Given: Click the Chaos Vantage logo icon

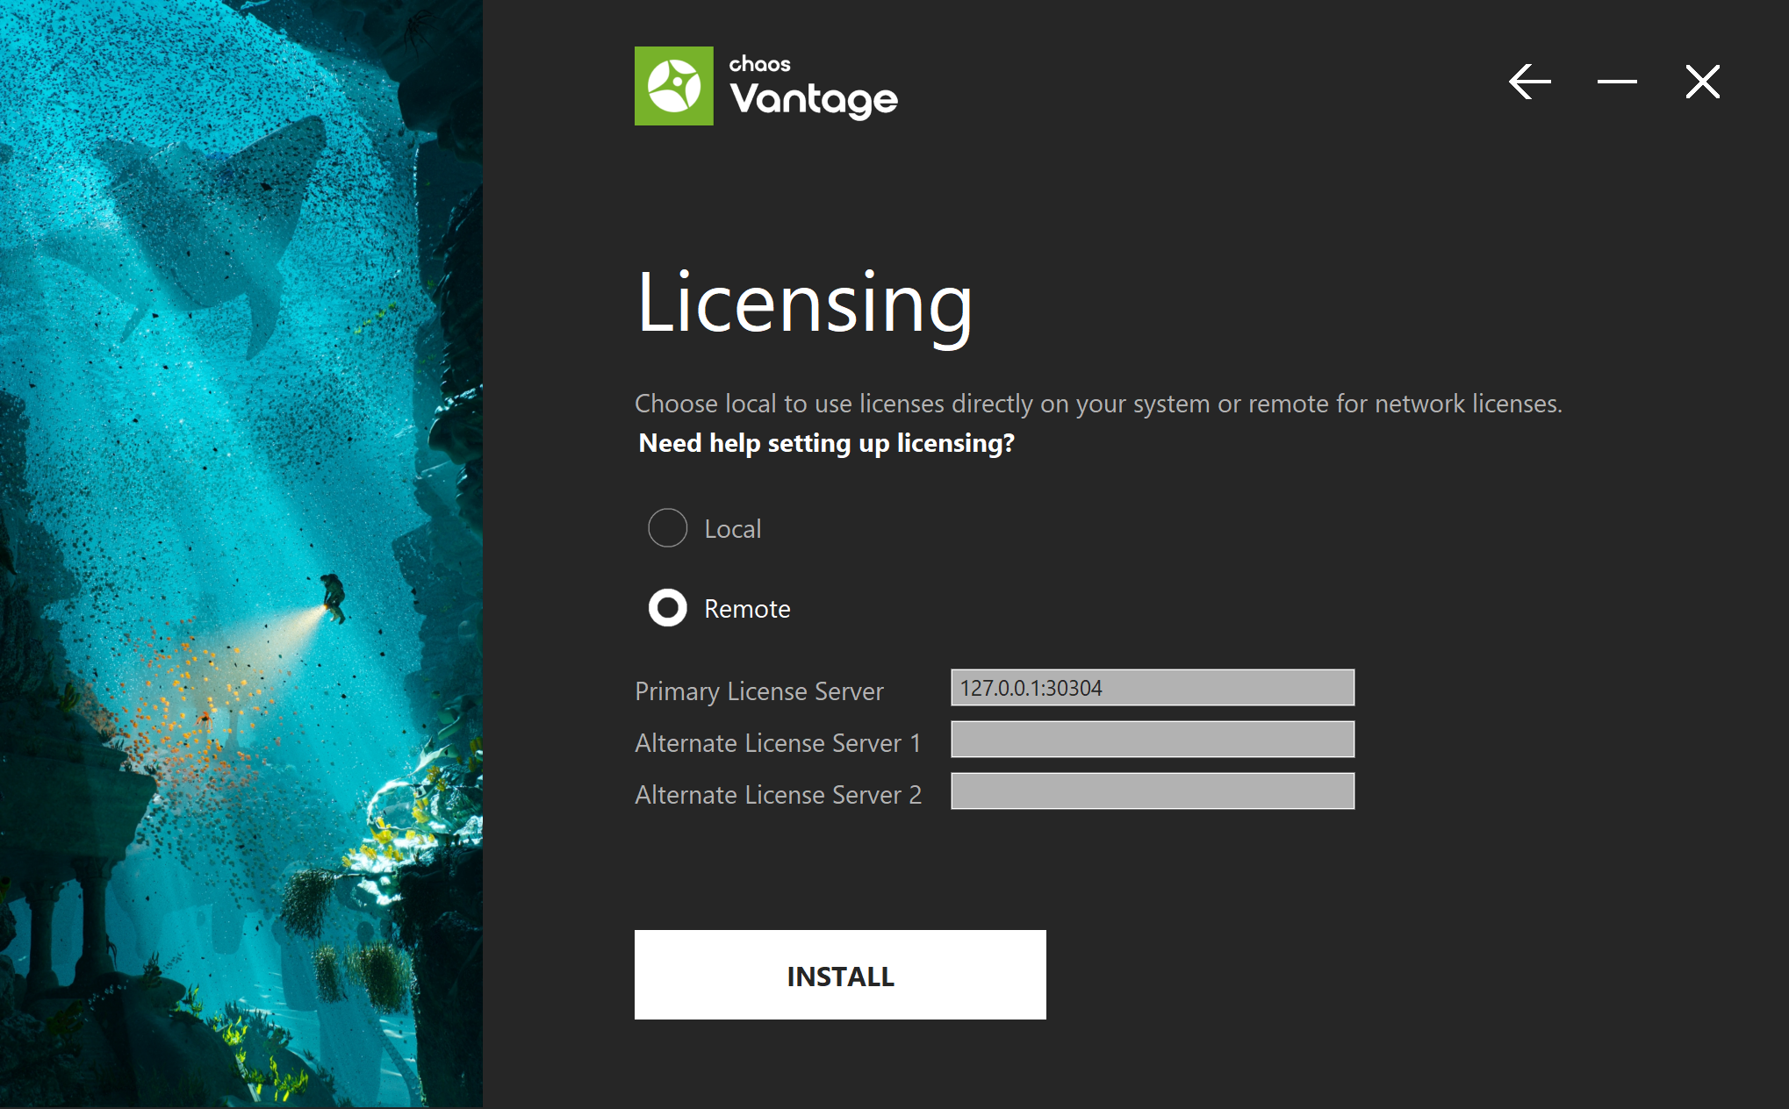Looking at the screenshot, I should (674, 86).
